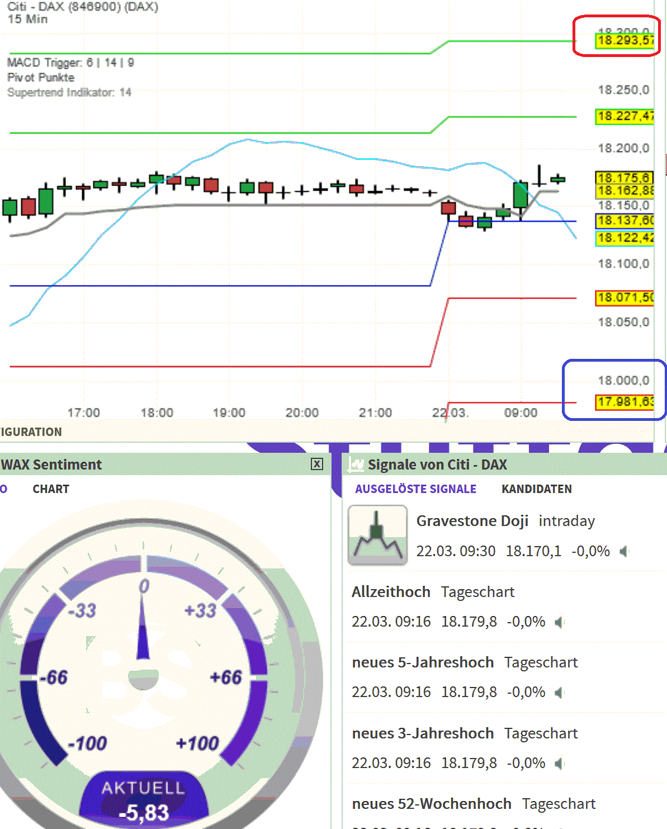Open the neues 3-Jahreshoch signal
Image resolution: width=667 pixels, height=829 pixels.
tap(465, 733)
